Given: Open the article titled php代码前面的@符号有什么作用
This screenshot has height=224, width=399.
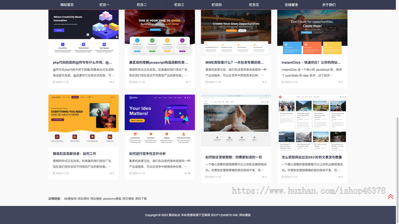Looking at the screenshot, I should pyautogui.click(x=82, y=62).
